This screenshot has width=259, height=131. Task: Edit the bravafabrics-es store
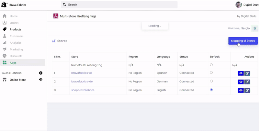point(247,73)
